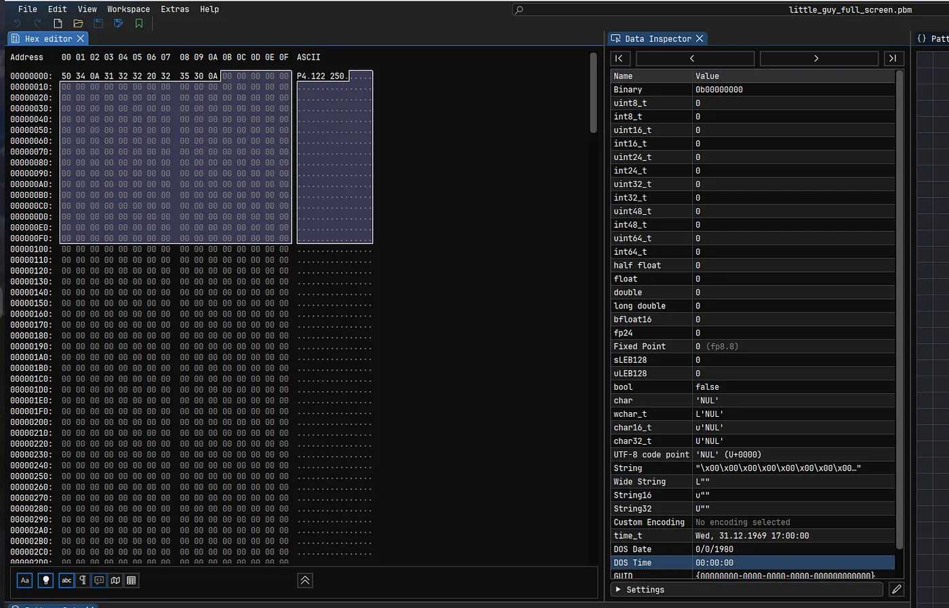
Task: Select the Custom Encoding row
Action: 752,522
